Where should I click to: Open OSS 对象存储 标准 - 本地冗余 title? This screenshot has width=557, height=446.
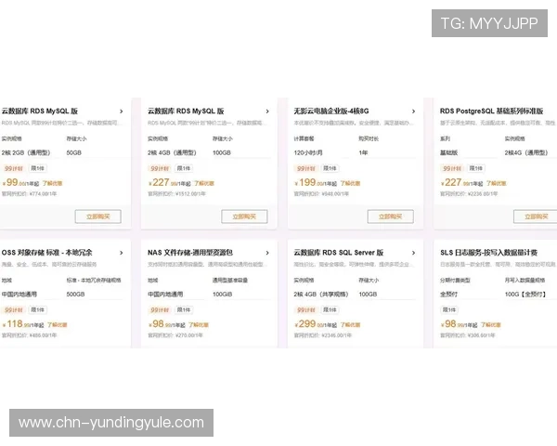coord(47,253)
